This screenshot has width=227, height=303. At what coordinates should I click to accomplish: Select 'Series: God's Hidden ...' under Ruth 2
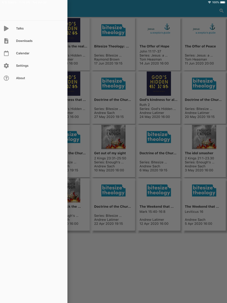click(158, 109)
